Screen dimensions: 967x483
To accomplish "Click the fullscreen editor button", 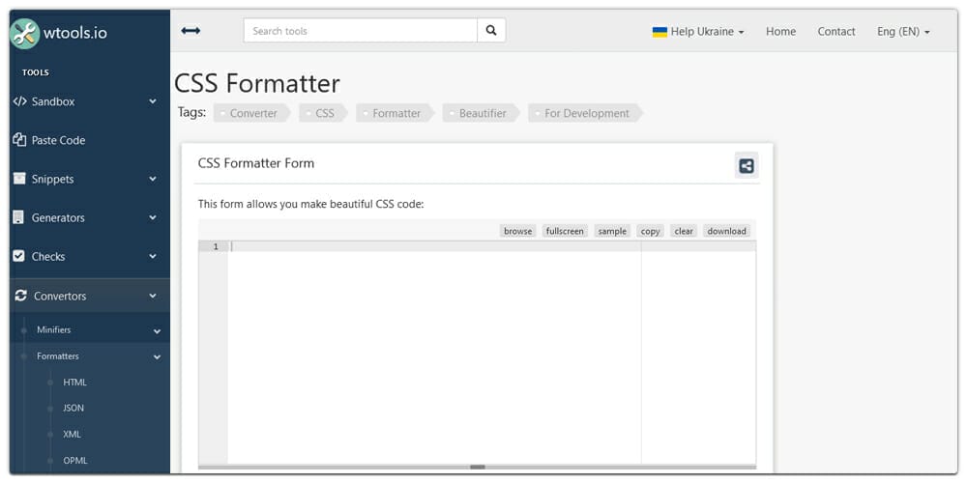I will 565,231.
